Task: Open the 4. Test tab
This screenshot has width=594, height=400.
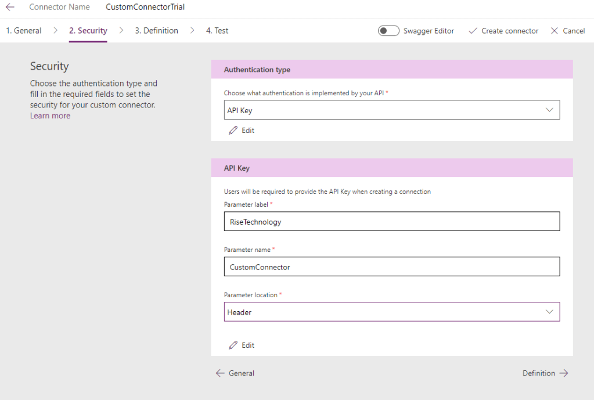Action: (217, 31)
